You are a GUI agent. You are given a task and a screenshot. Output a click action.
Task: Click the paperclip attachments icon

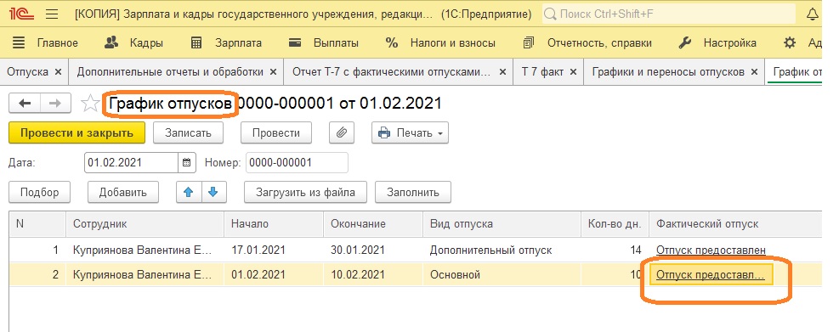tap(341, 133)
